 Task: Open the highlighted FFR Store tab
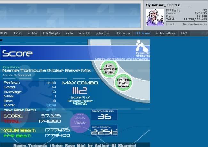(142, 33)
